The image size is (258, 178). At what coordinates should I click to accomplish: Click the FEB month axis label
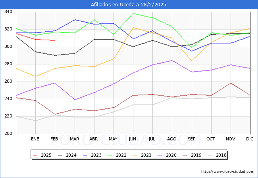(54, 139)
